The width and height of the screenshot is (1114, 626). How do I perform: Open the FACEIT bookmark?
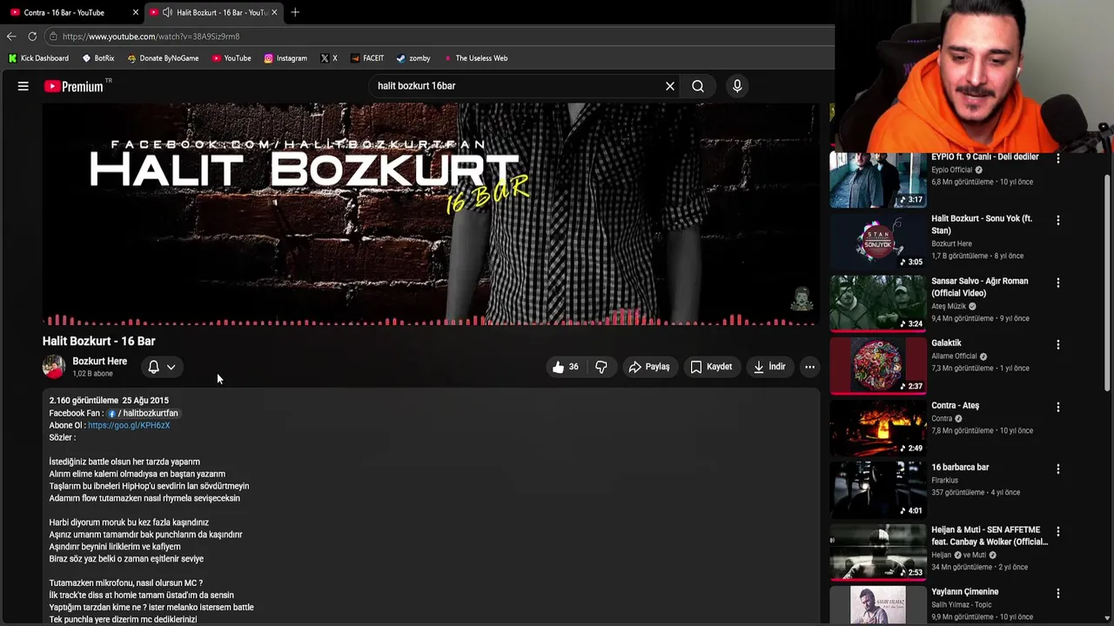click(x=367, y=58)
